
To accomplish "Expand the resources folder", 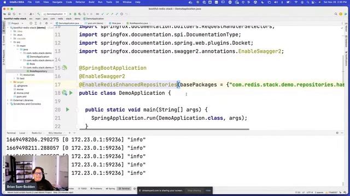I will click(x=17, y=75).
